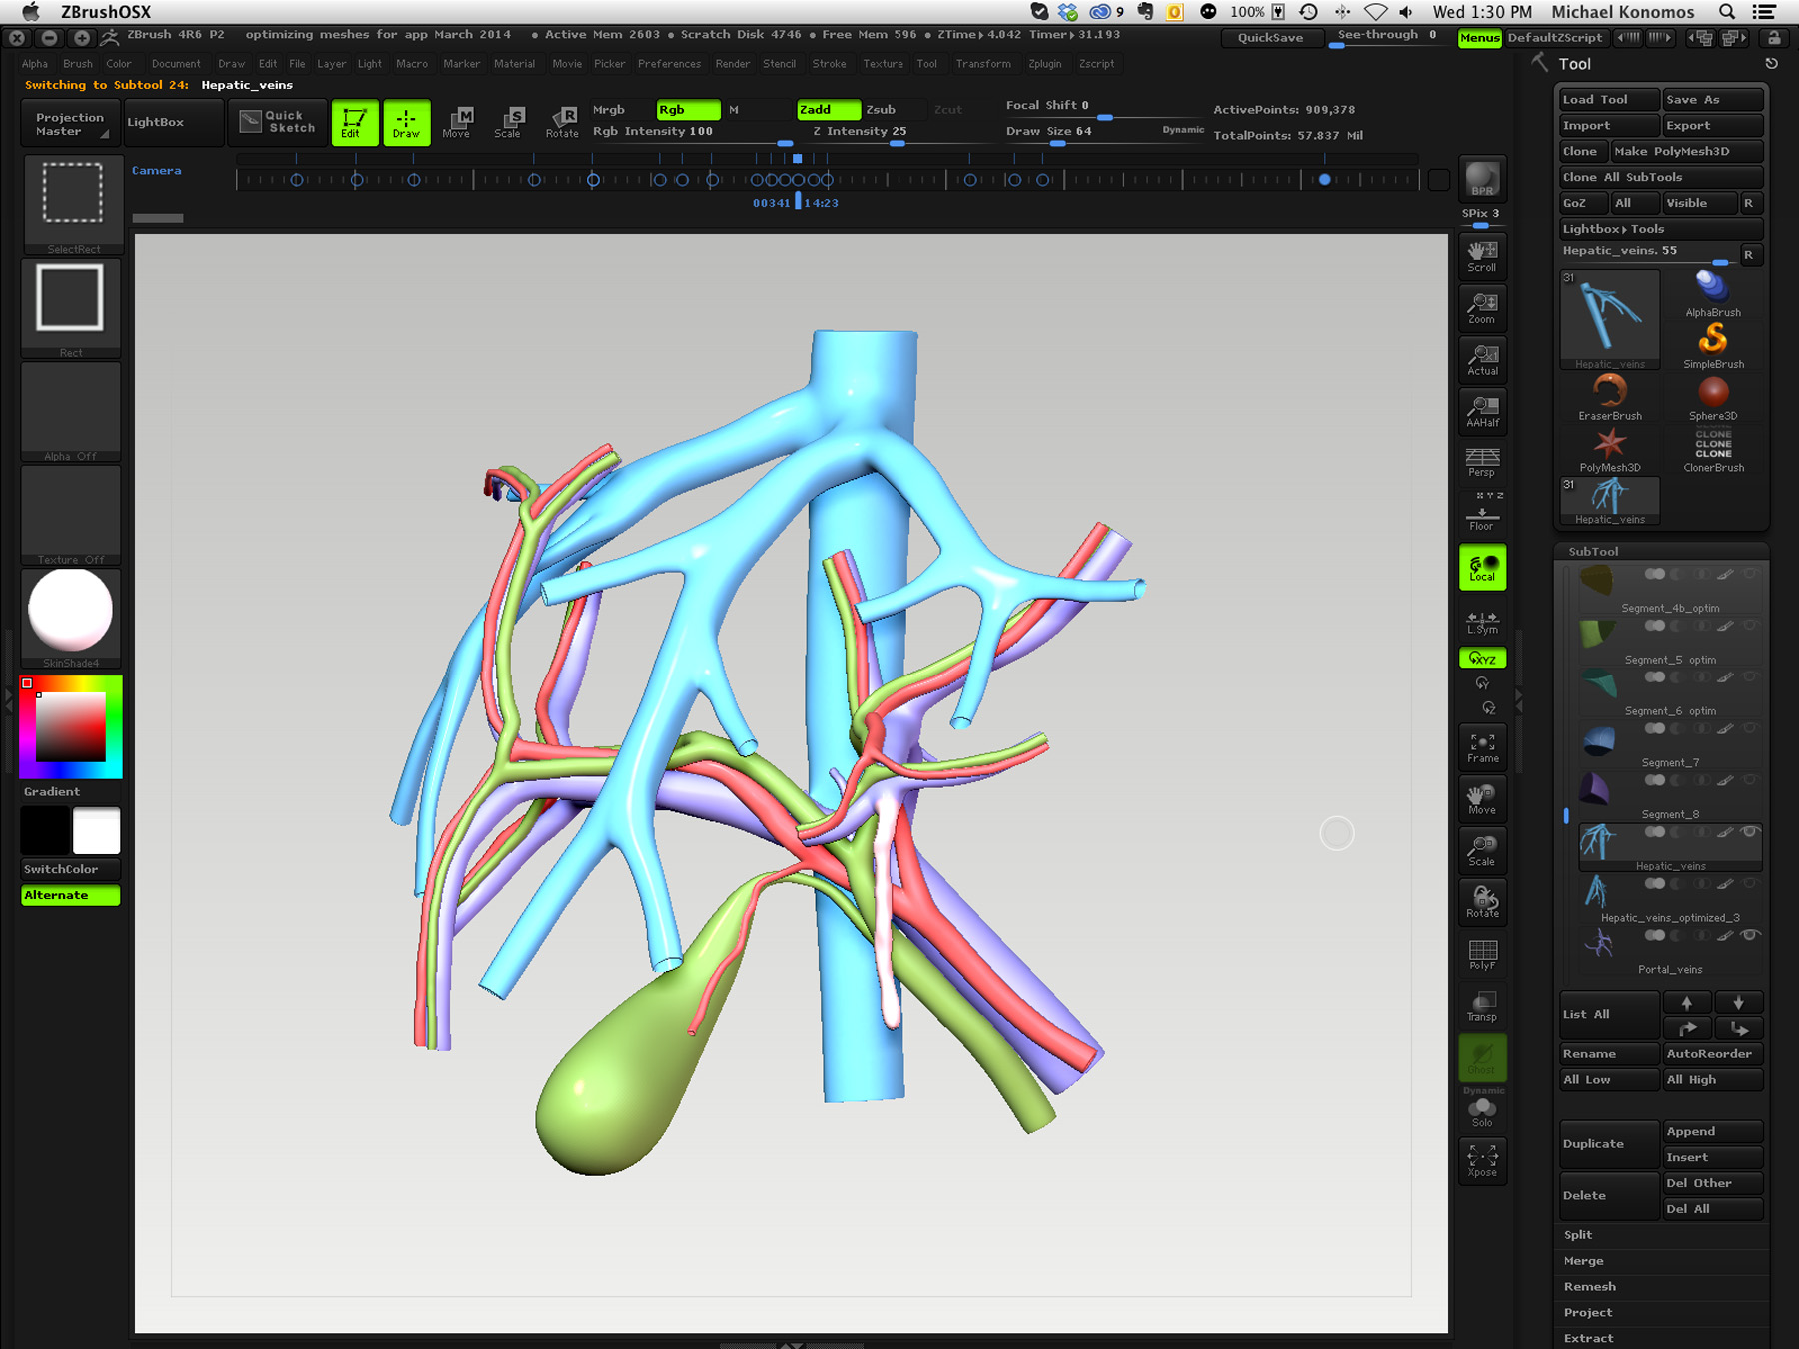The image size is (1799, 1349).
Task: Open the Preferences menu
Action: (x=669, y=63)
